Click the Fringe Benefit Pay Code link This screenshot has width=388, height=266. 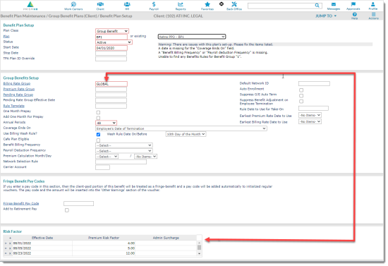coord(21,203)
